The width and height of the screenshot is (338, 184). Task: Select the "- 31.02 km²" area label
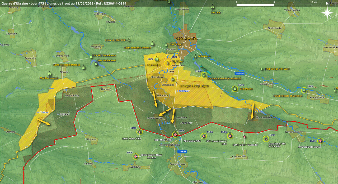[63, 115]
